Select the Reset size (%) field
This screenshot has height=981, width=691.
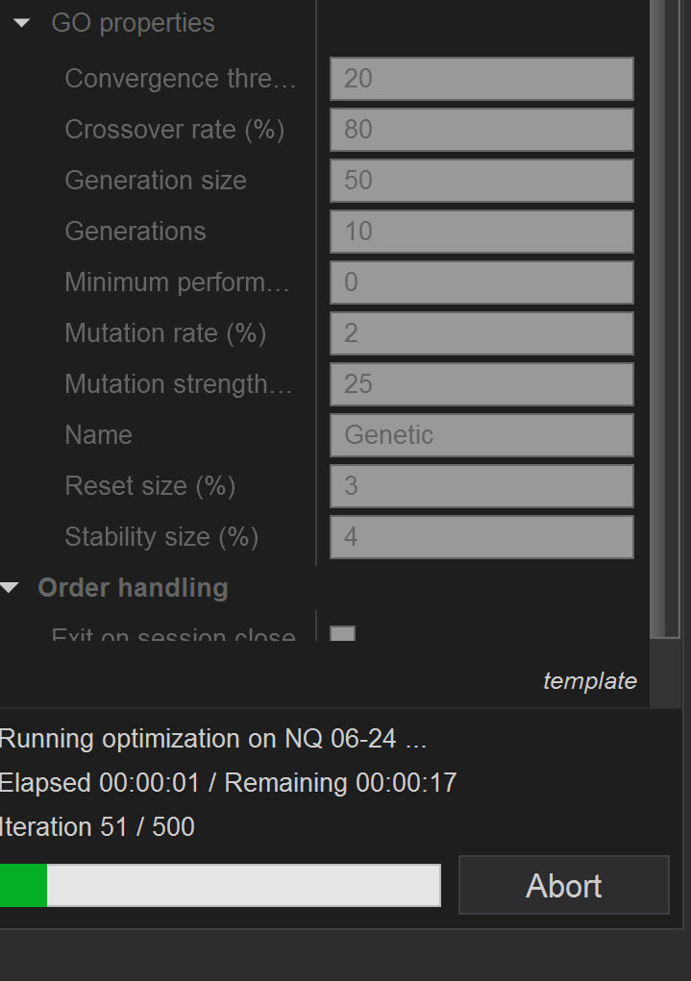[481, 485]
